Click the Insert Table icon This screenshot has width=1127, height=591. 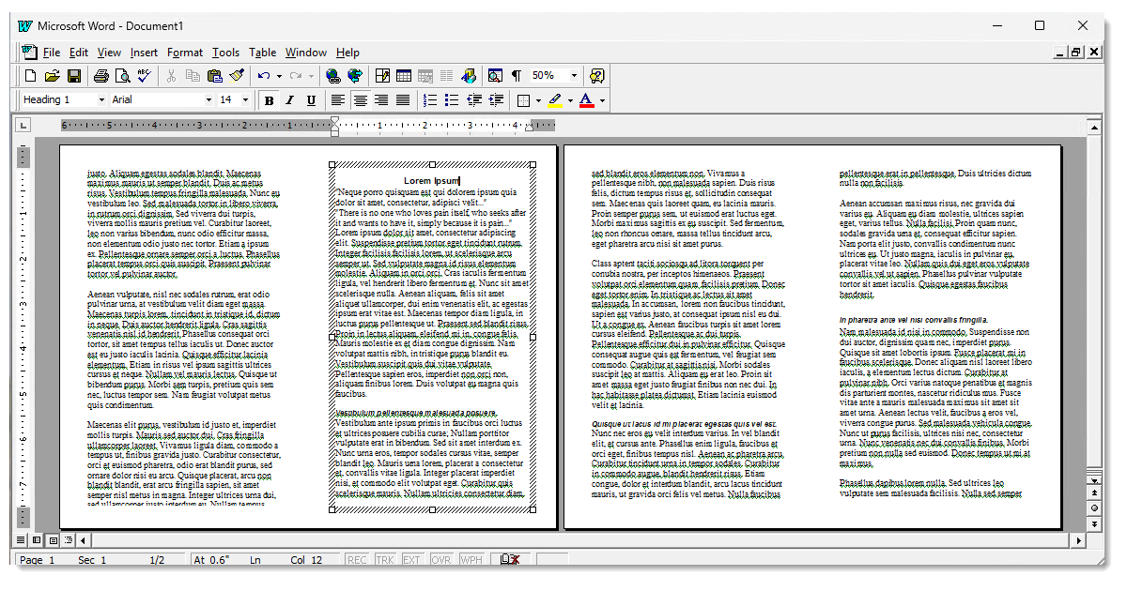(404, 76)
